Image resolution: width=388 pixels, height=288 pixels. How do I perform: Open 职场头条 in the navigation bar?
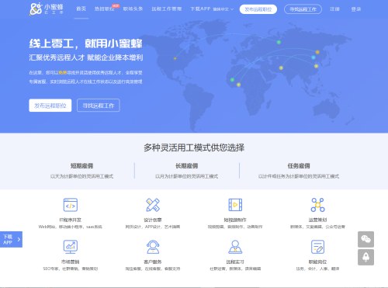click(x=133, y=9)
